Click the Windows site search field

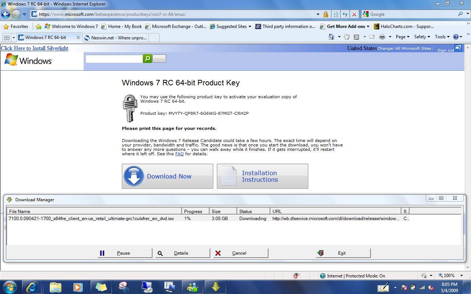(114, 59)
